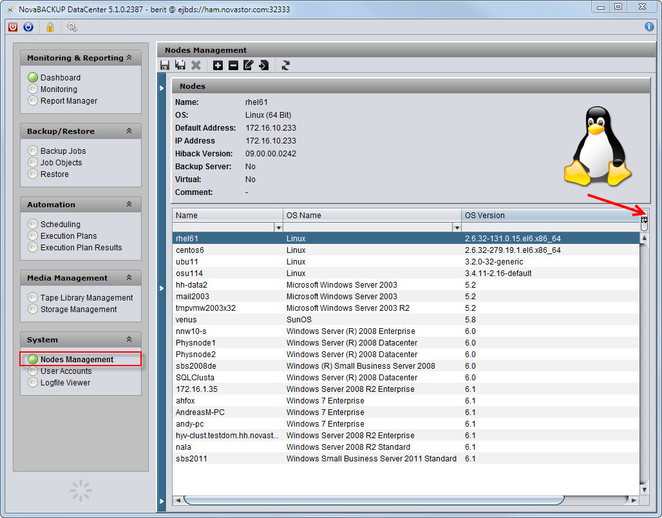The height and width of the screenshot is (518, 662).
Task: Collapse Automation panel
Action: tap(129, 204)
